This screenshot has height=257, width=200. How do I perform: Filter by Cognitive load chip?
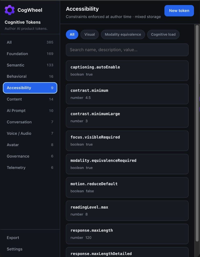click(x=163, y=34)
